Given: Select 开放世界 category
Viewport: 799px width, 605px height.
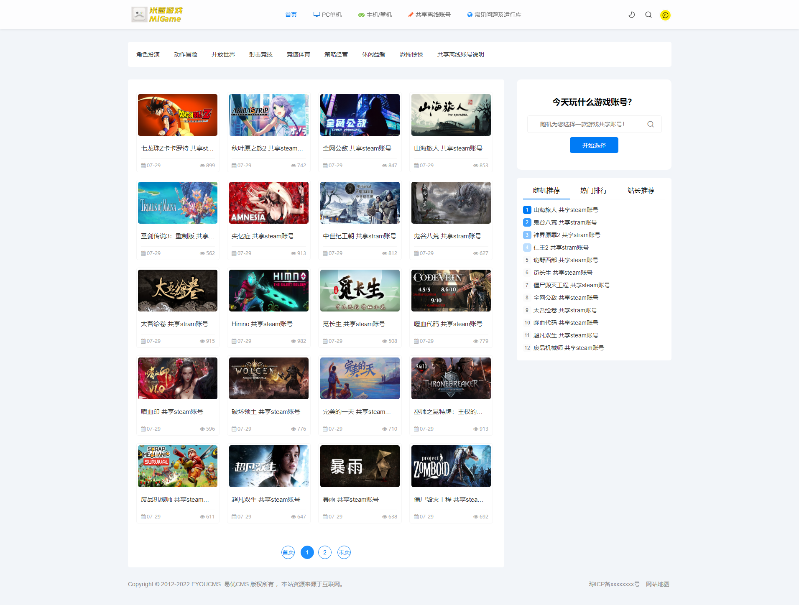Looking at the screenshot, I should tap(223, 54).
